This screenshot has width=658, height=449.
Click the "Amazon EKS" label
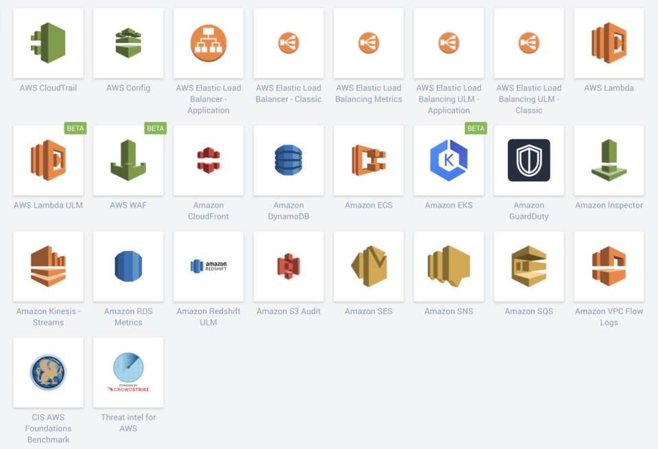click(x=449, y=205)
